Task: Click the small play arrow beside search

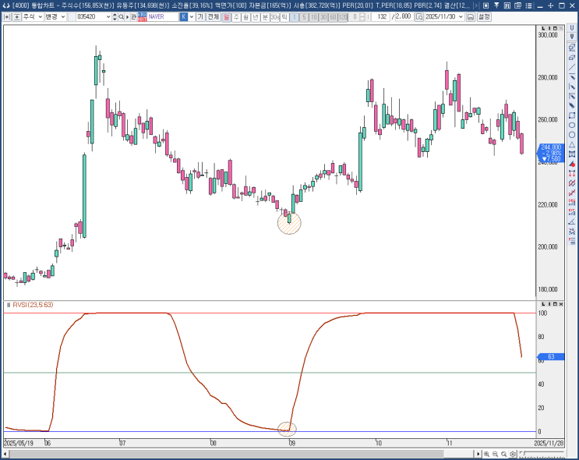Action: 128,17
